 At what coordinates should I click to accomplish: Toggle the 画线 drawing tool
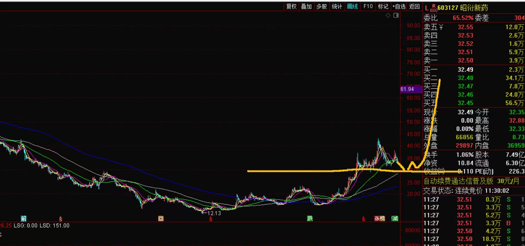[352, 6]
